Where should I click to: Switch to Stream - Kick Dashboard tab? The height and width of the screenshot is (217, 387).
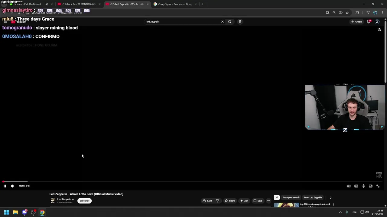tap(27, 4)
